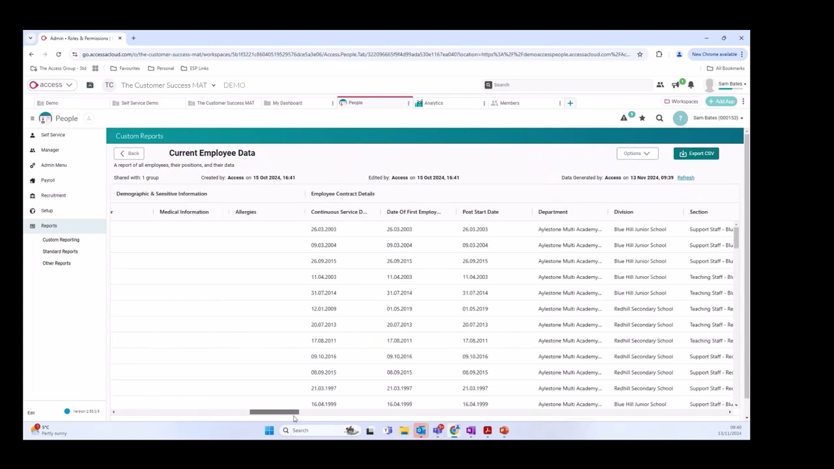
Task: Click the Back button
Action: coord(129,153)
